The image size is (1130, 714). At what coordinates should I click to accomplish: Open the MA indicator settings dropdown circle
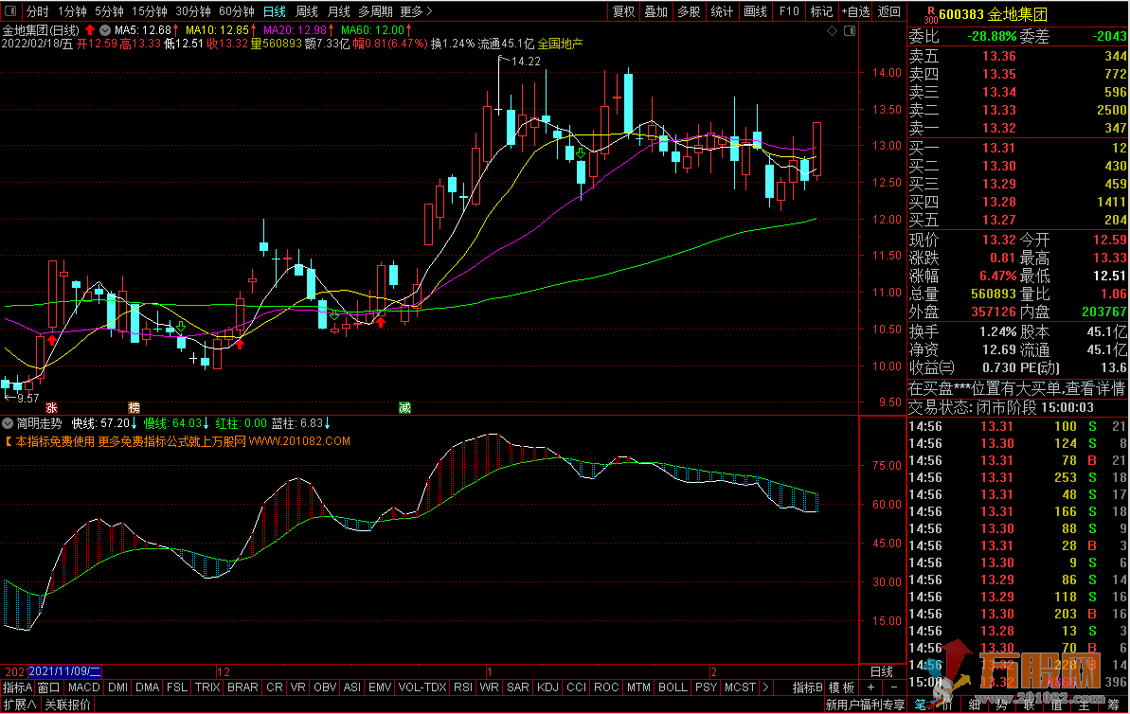coord(105,30)
